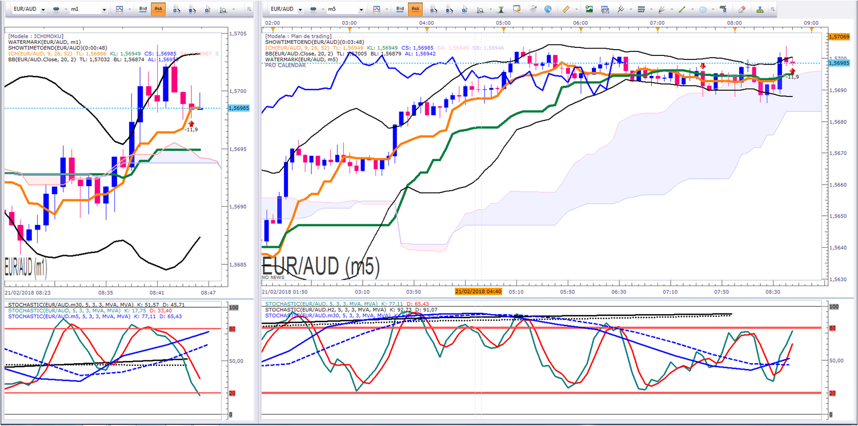The height and width of the screenshot is (426, 858).
Task: Click the chart window with key icon
Action: pos(517,9)
